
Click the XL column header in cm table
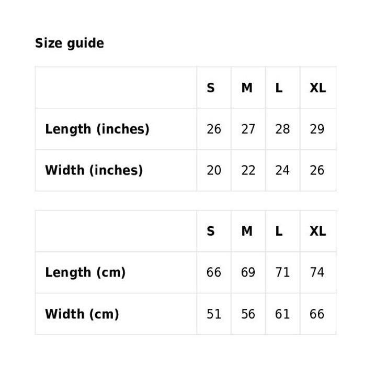317,231
